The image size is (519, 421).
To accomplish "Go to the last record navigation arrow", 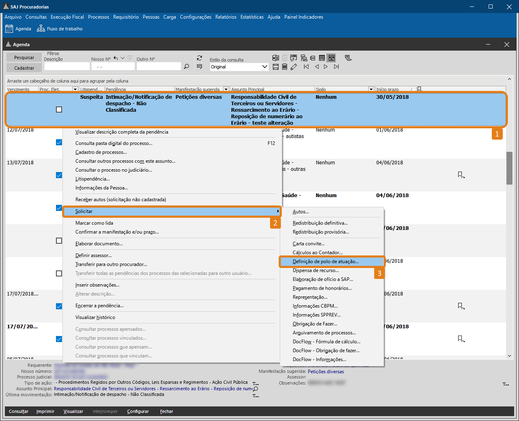I will click(x=336, y=67).
